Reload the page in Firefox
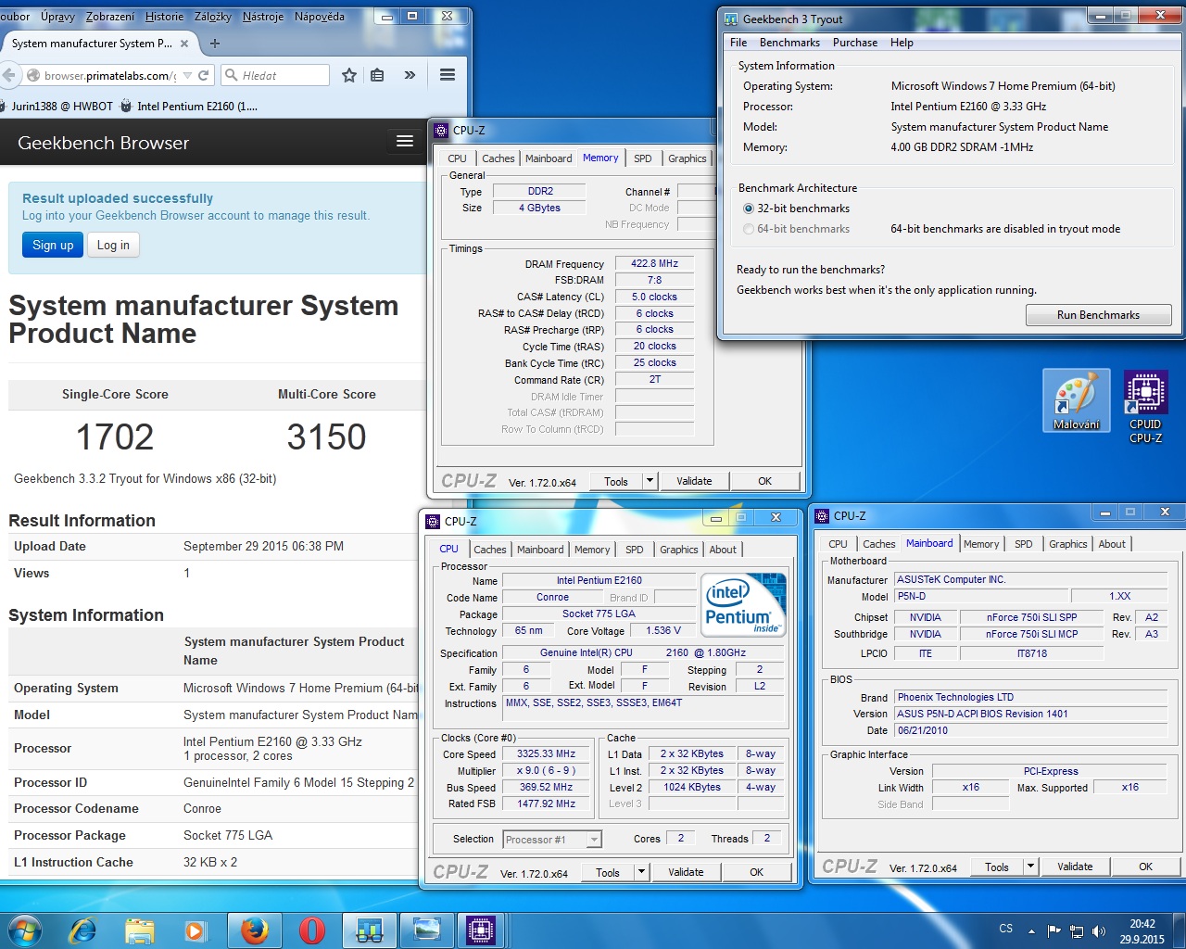The image size is (1186, 949). 204,75
